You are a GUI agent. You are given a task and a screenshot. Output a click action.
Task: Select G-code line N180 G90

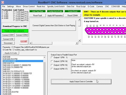(7, 90)
